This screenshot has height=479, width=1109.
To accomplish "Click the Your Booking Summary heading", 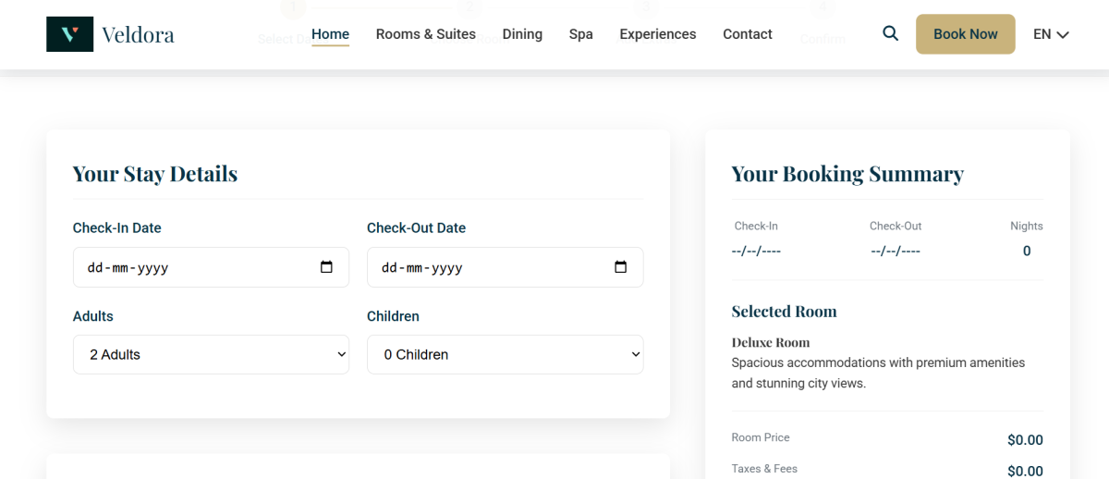I will pyautogui.click(x=847, y=174).
